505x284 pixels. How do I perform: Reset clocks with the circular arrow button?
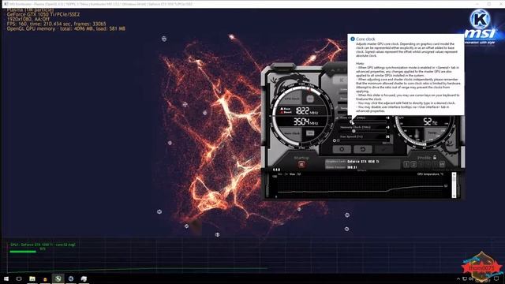point(363,149)
